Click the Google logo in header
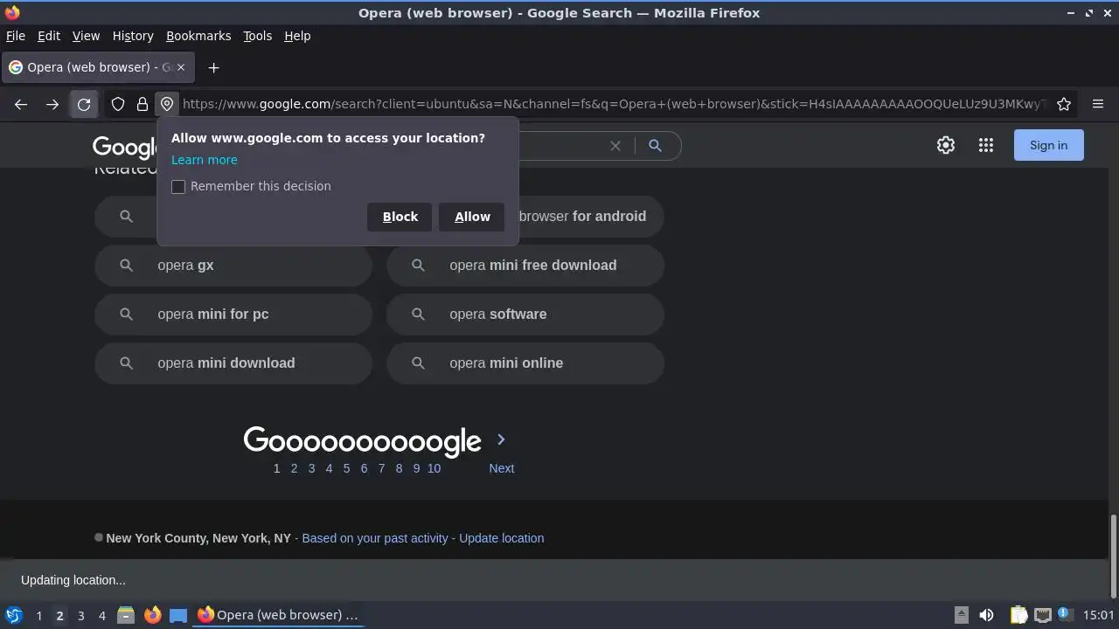Screen dimensions: 1119x629 tap(124, 147)
